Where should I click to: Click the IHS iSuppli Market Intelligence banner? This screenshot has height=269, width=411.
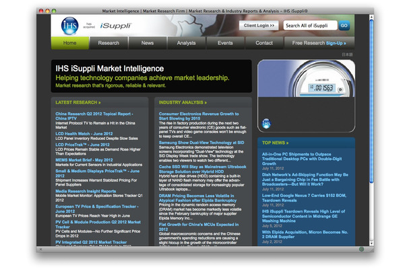coord(151,76)
